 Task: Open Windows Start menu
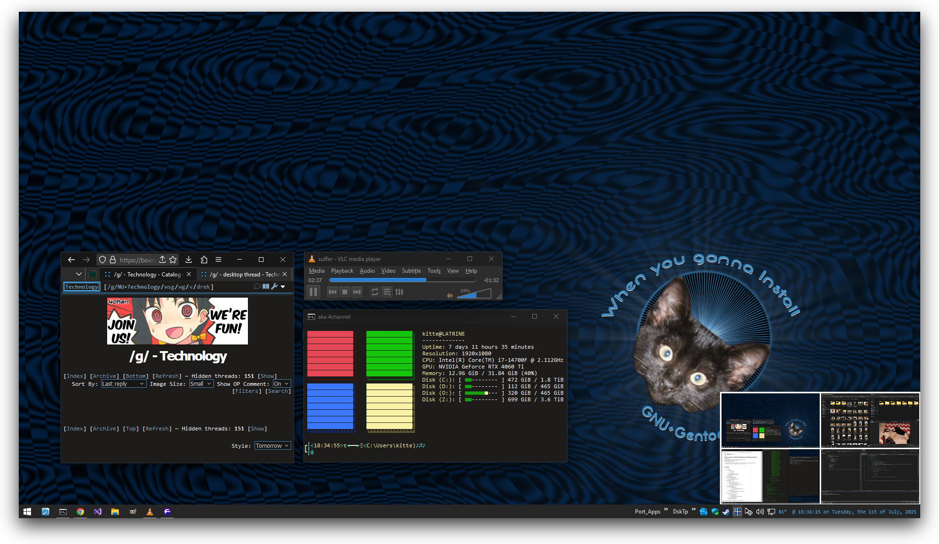click(27, 512)
